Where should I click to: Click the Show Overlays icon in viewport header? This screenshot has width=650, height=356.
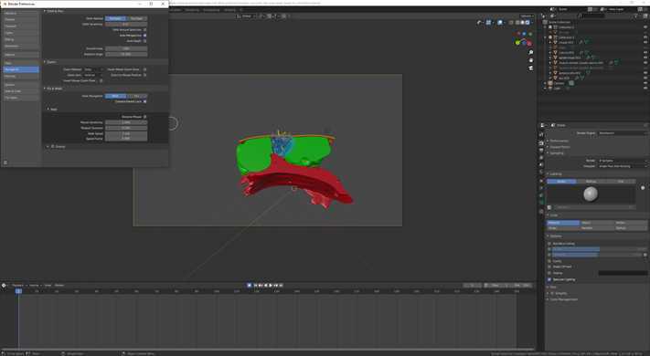(x=500, y=22)
